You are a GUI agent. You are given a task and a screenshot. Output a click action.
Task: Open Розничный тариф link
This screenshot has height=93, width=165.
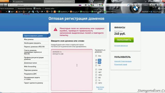pyautogui.click(x=121, y=64)
